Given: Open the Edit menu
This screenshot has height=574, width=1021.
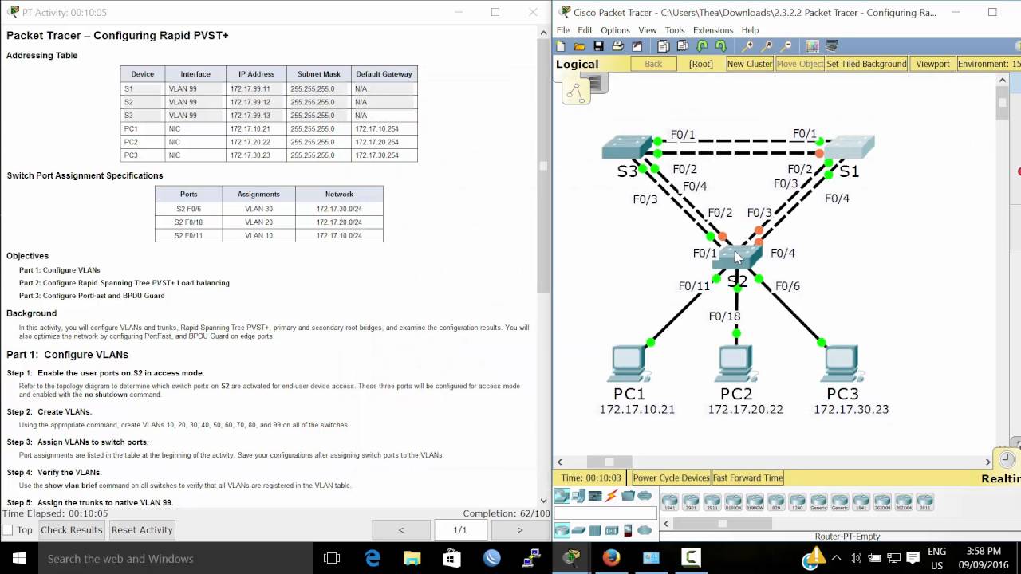Looking at the screenshot, I should pos(585,30).
